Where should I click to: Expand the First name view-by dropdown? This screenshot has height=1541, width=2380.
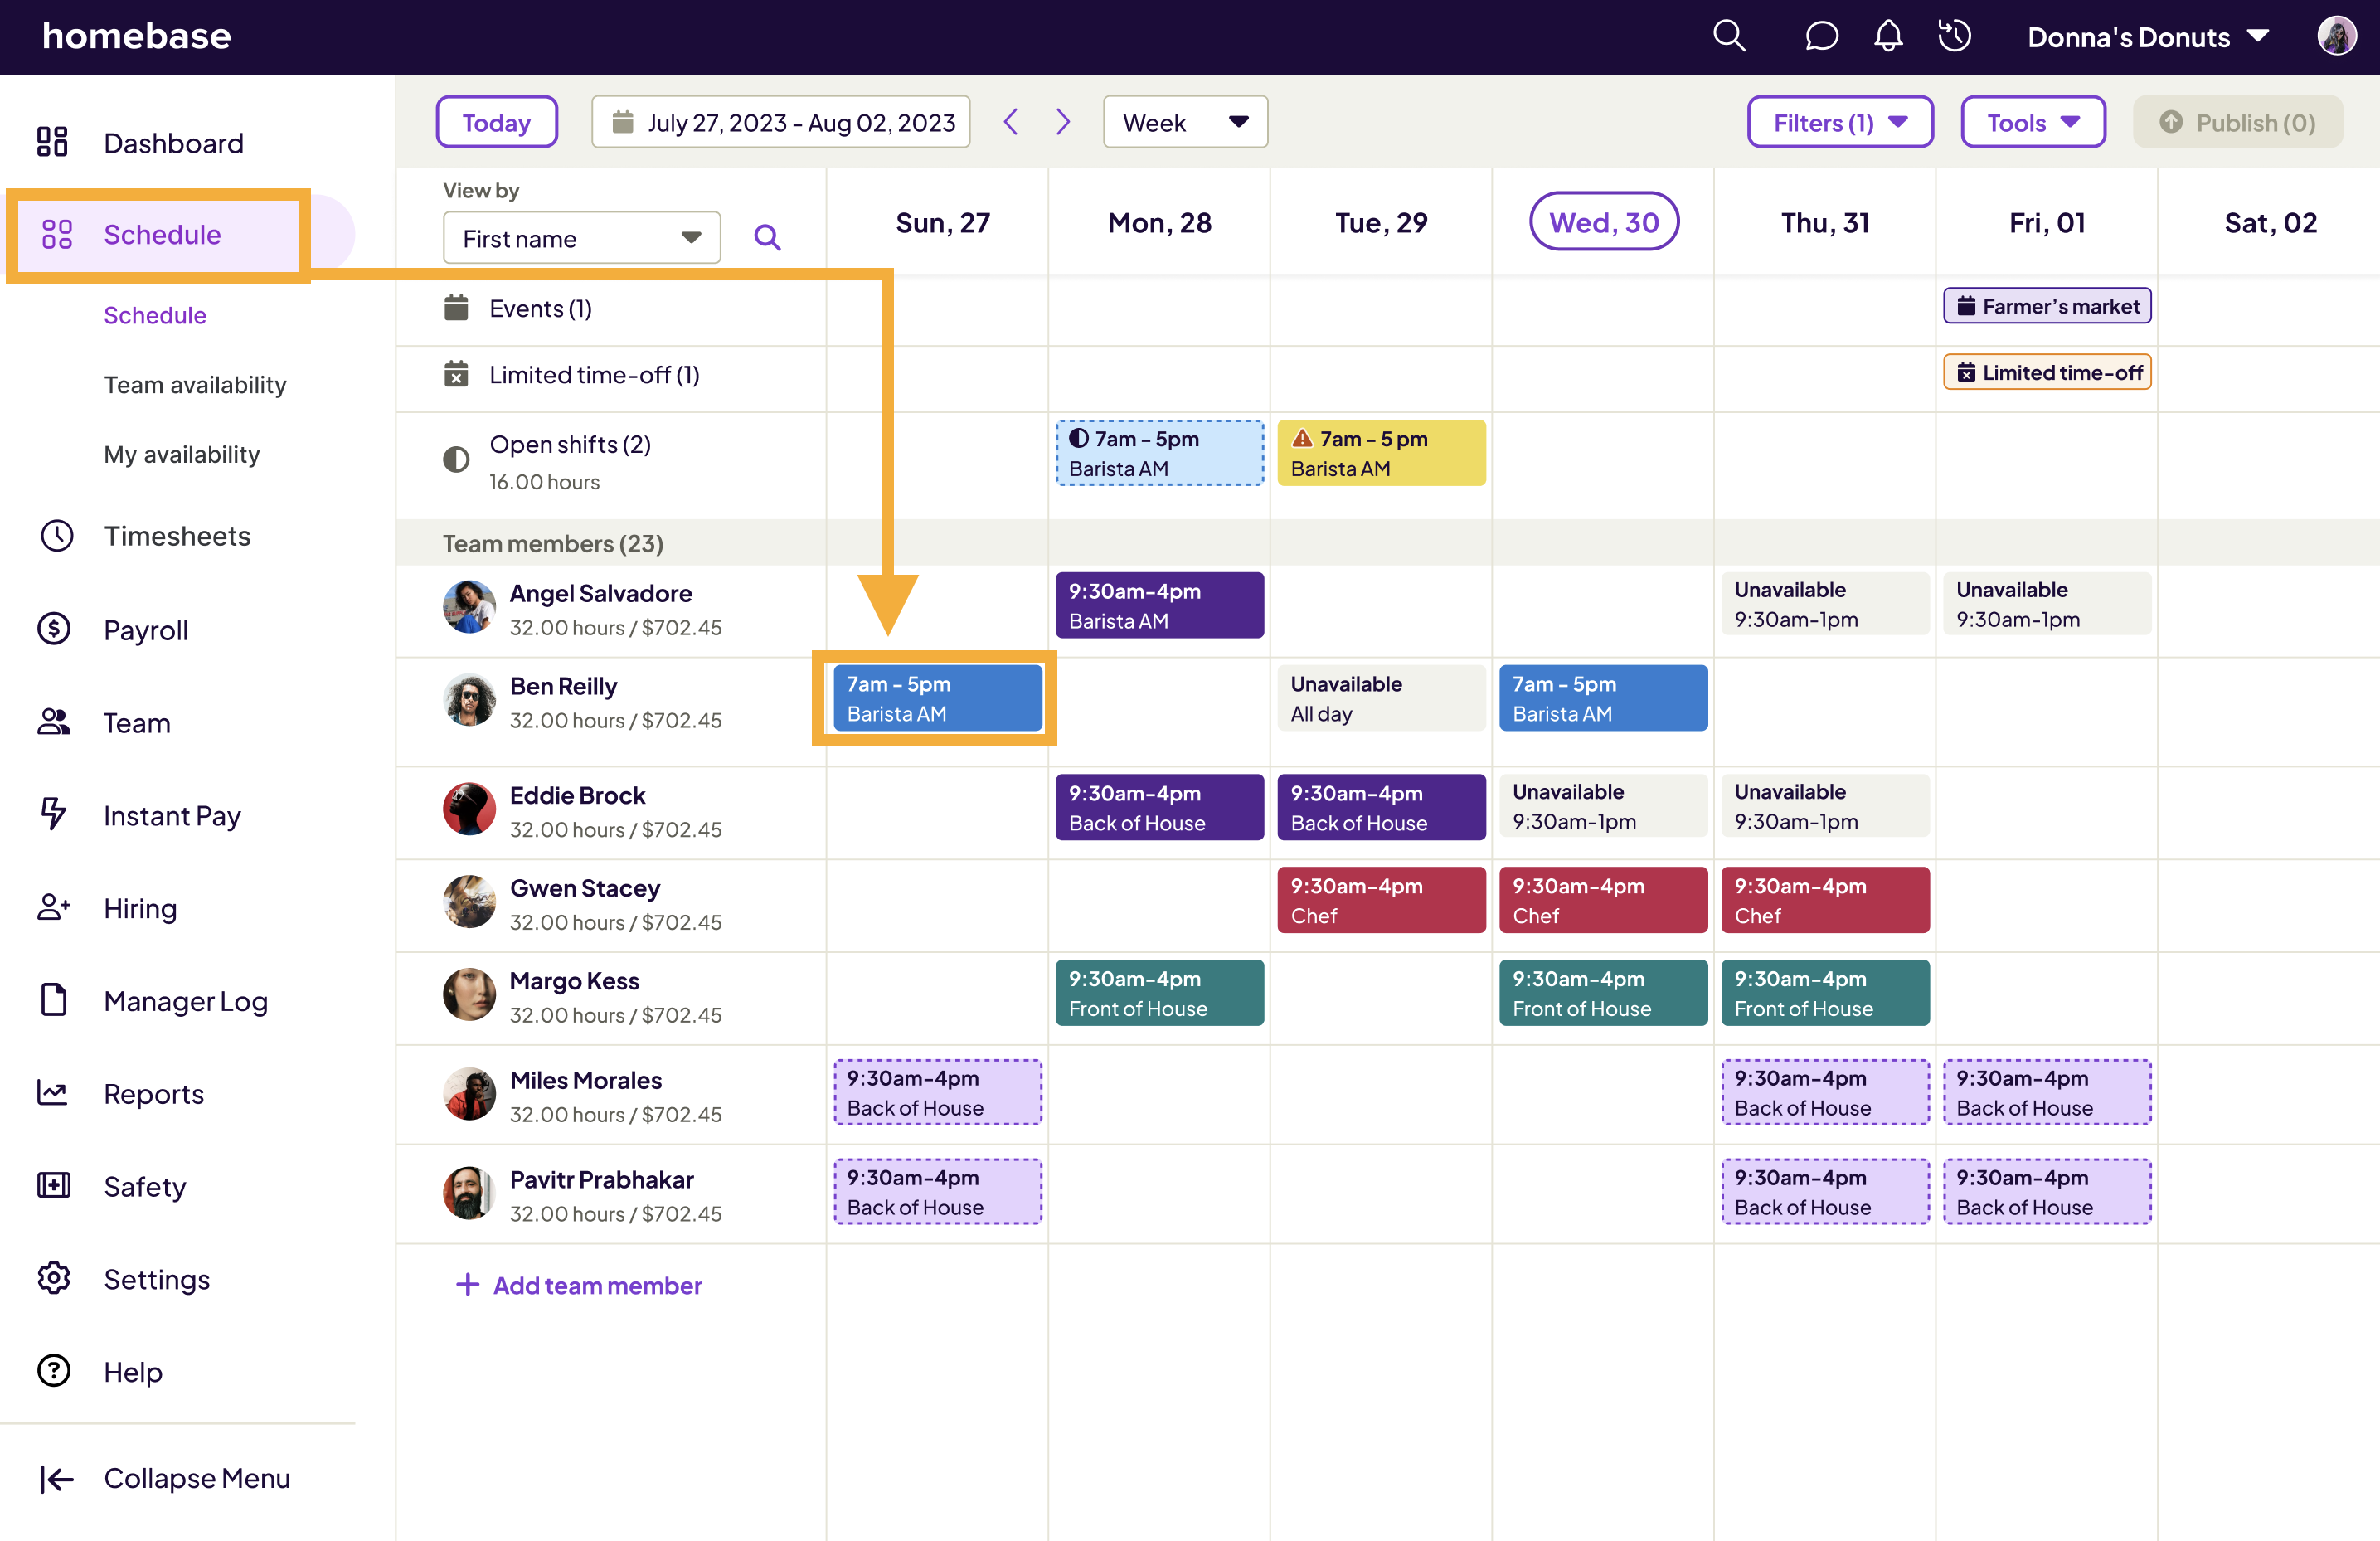point(581,238)
